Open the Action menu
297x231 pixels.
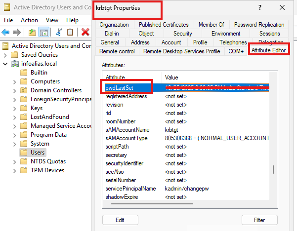pyautogui.click(x=29, y=20)
